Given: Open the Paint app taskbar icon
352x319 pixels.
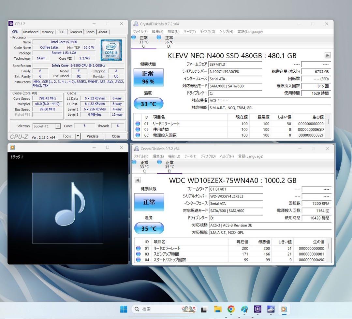Looking at the screenshot, I should pyautogui.click(x=244, y=309).
